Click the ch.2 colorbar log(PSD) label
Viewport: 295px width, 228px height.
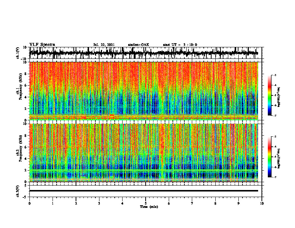click(279, 158)
